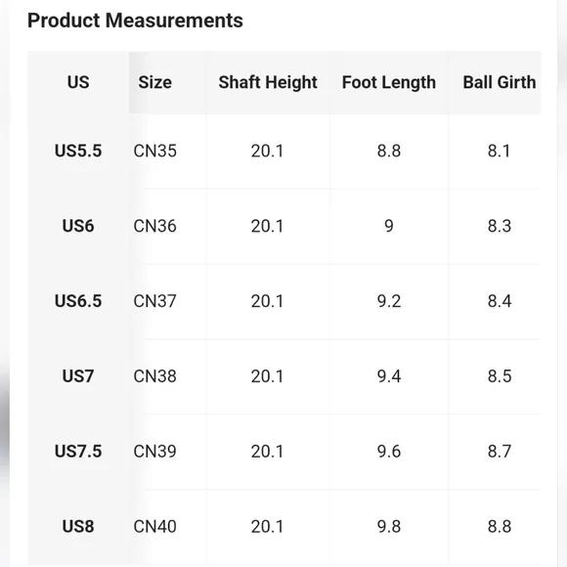The width and height of the screenshot is (567, 567).
Task: Select the Size column header
Action: pyautogui.click(x=154, y=82)
